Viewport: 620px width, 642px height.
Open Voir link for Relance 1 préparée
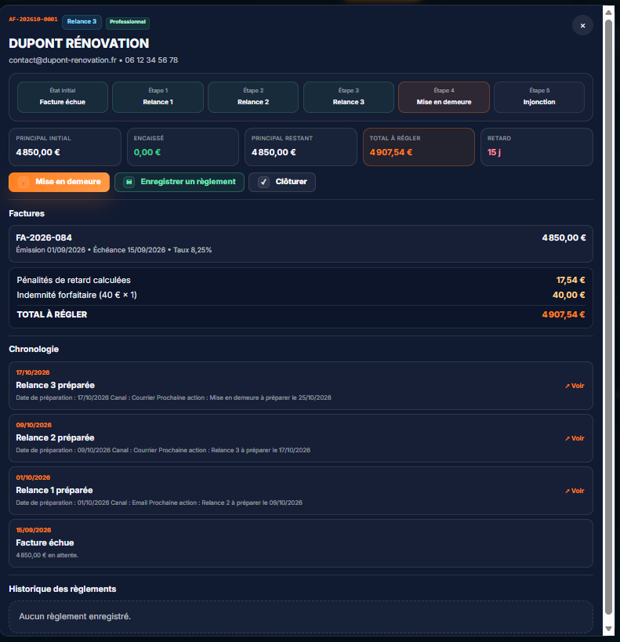(x=575, y=491)
